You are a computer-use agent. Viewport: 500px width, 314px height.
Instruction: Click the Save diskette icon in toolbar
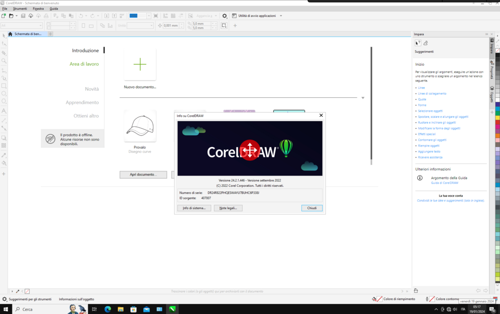23,15
